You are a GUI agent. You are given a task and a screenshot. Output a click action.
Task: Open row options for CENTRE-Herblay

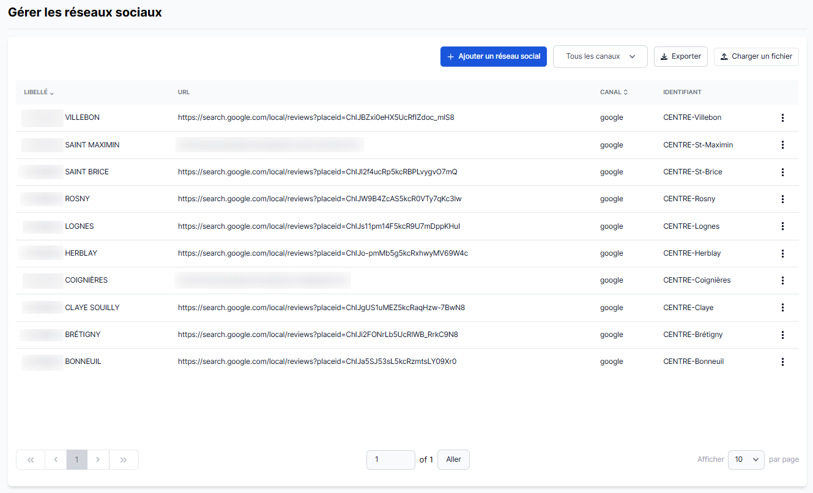pyautogui.click(x=782, y=253)
